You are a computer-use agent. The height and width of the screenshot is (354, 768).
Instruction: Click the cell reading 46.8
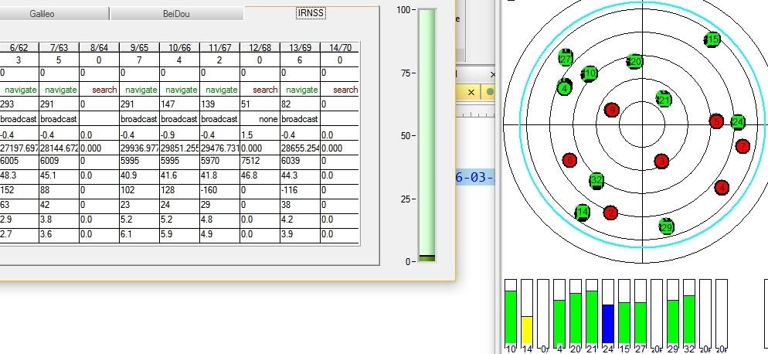point(260,175)
